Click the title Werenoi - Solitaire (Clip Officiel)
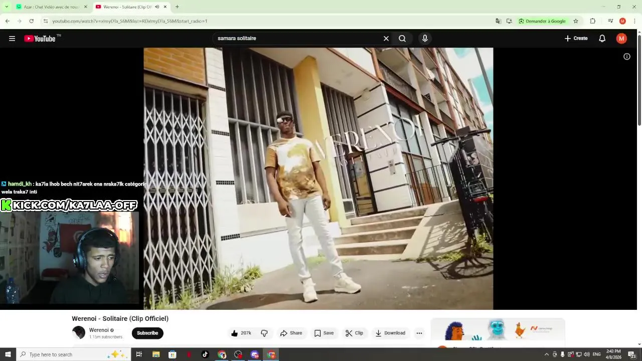 (120, 318)
